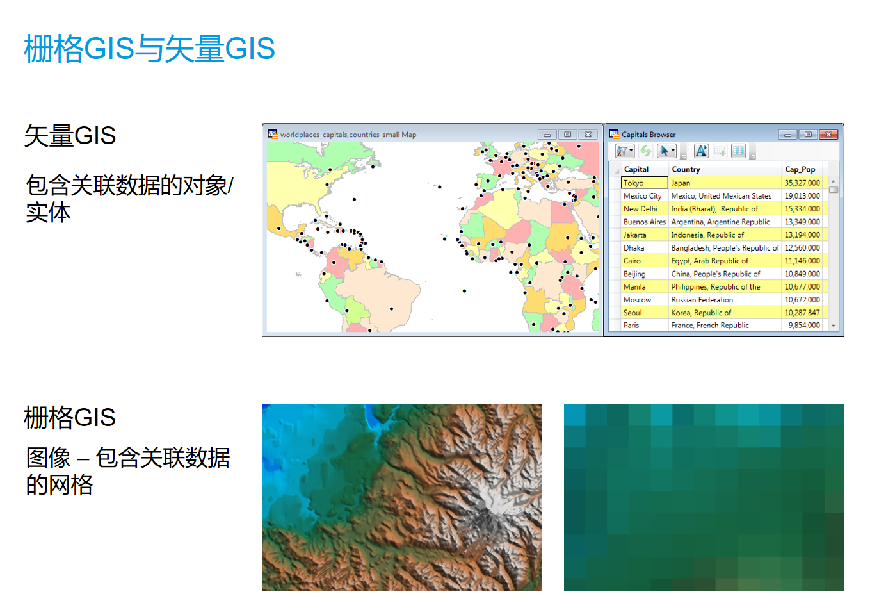Click the browser scrollbar up arrow
This screenshot has width=879, height=610.
click(x=833, y=181)
